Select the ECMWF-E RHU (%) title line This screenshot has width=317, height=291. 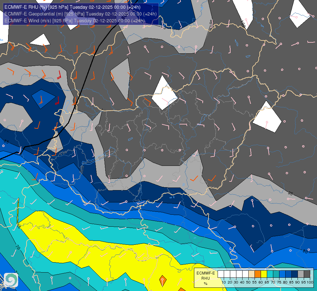73,7
